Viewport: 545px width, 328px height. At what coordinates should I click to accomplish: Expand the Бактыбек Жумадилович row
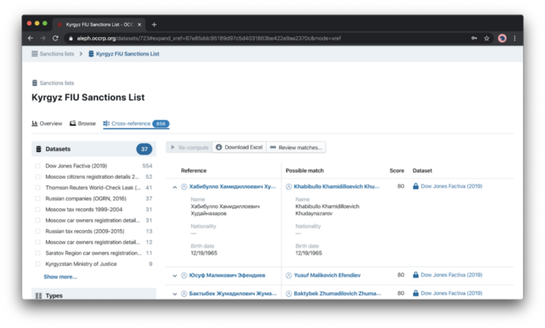[x=175, y=293]
